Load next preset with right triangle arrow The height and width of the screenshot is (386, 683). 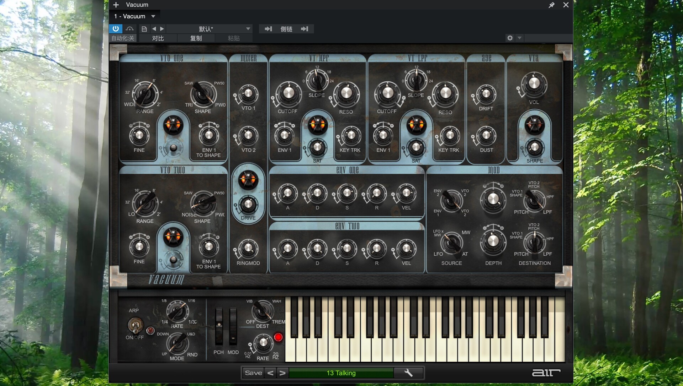click(x=162, y=29)
